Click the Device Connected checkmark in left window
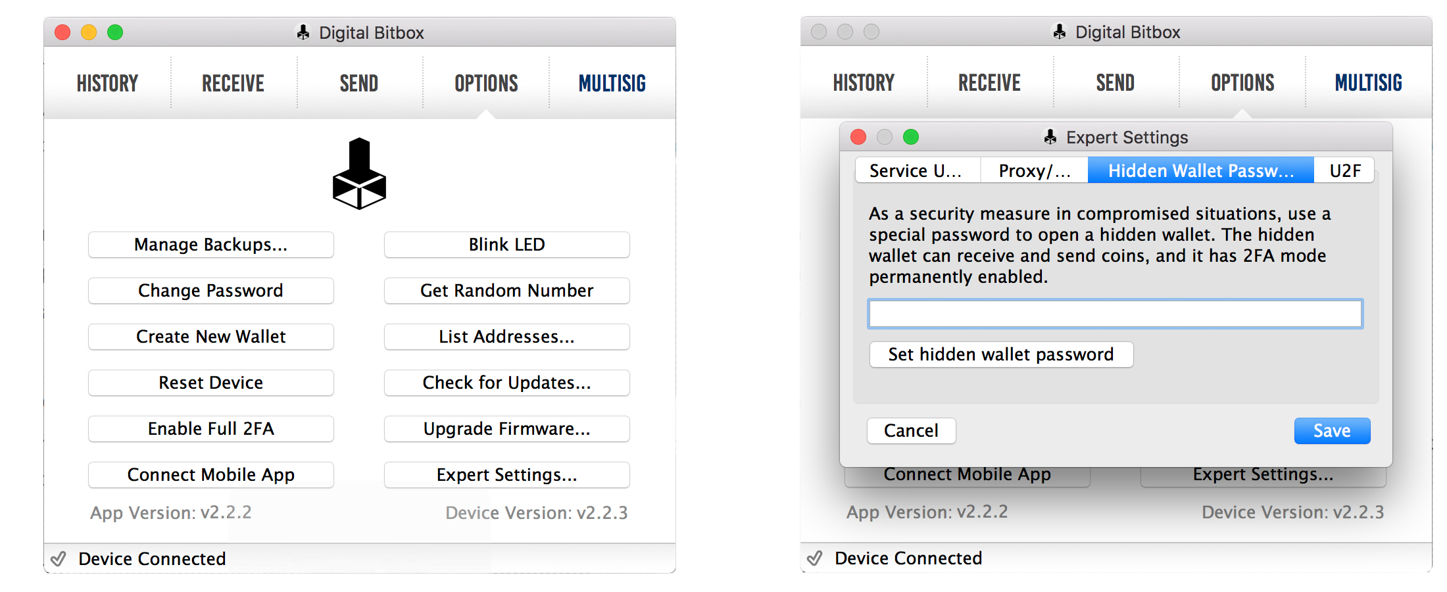Image resolution: width=1447 pixels, height=592 pixels. (59, 559)
